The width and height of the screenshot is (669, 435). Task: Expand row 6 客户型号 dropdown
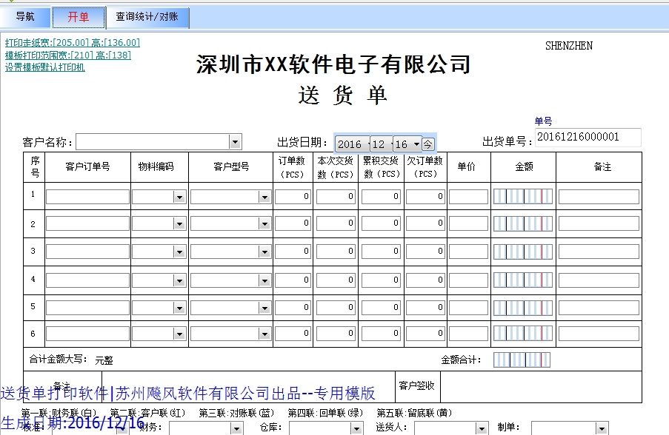click(264, 334)
